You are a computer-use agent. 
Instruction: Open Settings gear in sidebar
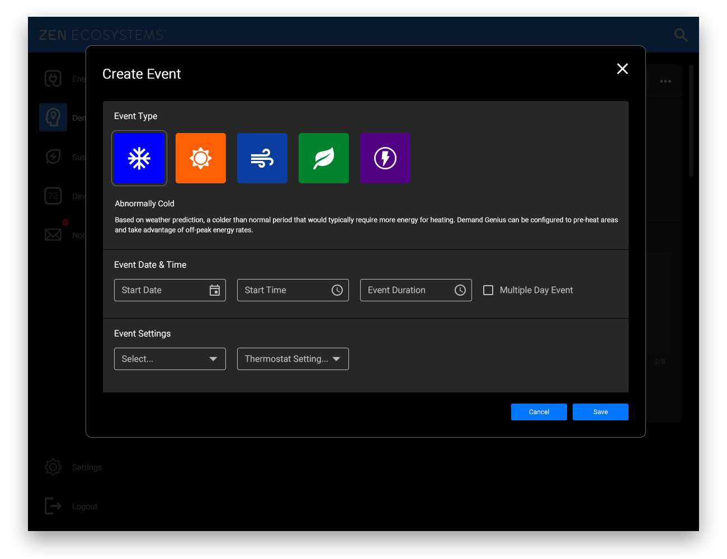[53, 467]
